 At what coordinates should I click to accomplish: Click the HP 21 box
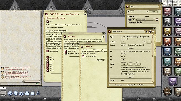[x=123, y=60]
